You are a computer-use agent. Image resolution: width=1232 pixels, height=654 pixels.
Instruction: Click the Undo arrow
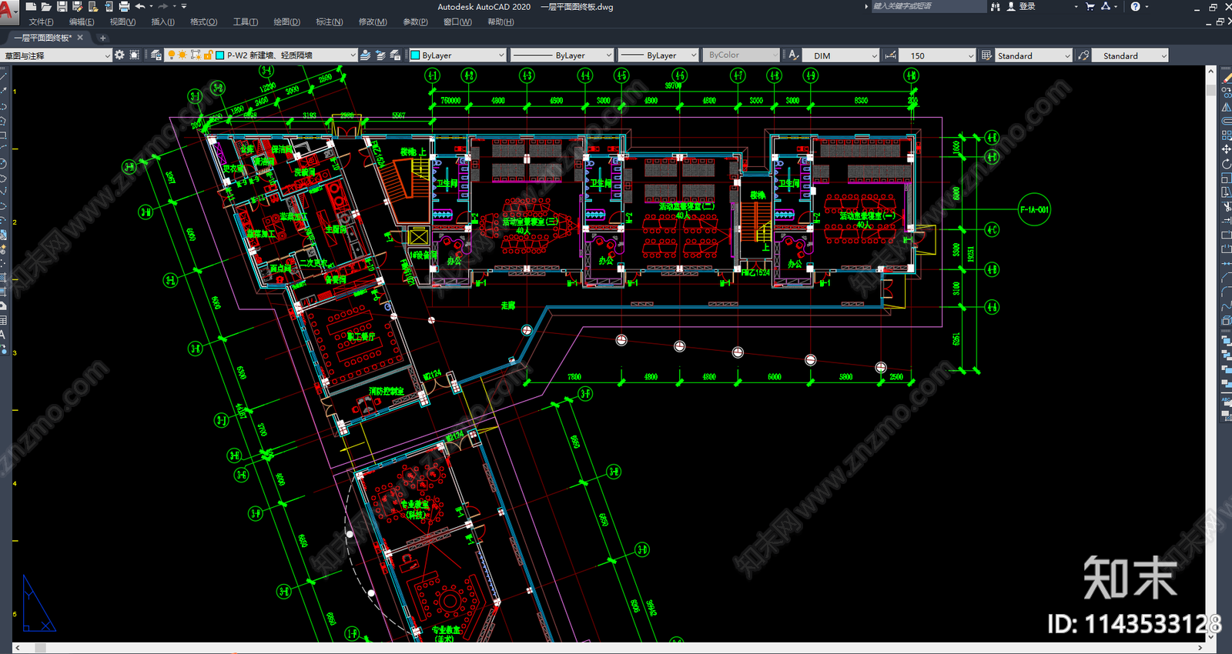click(140, 6)
